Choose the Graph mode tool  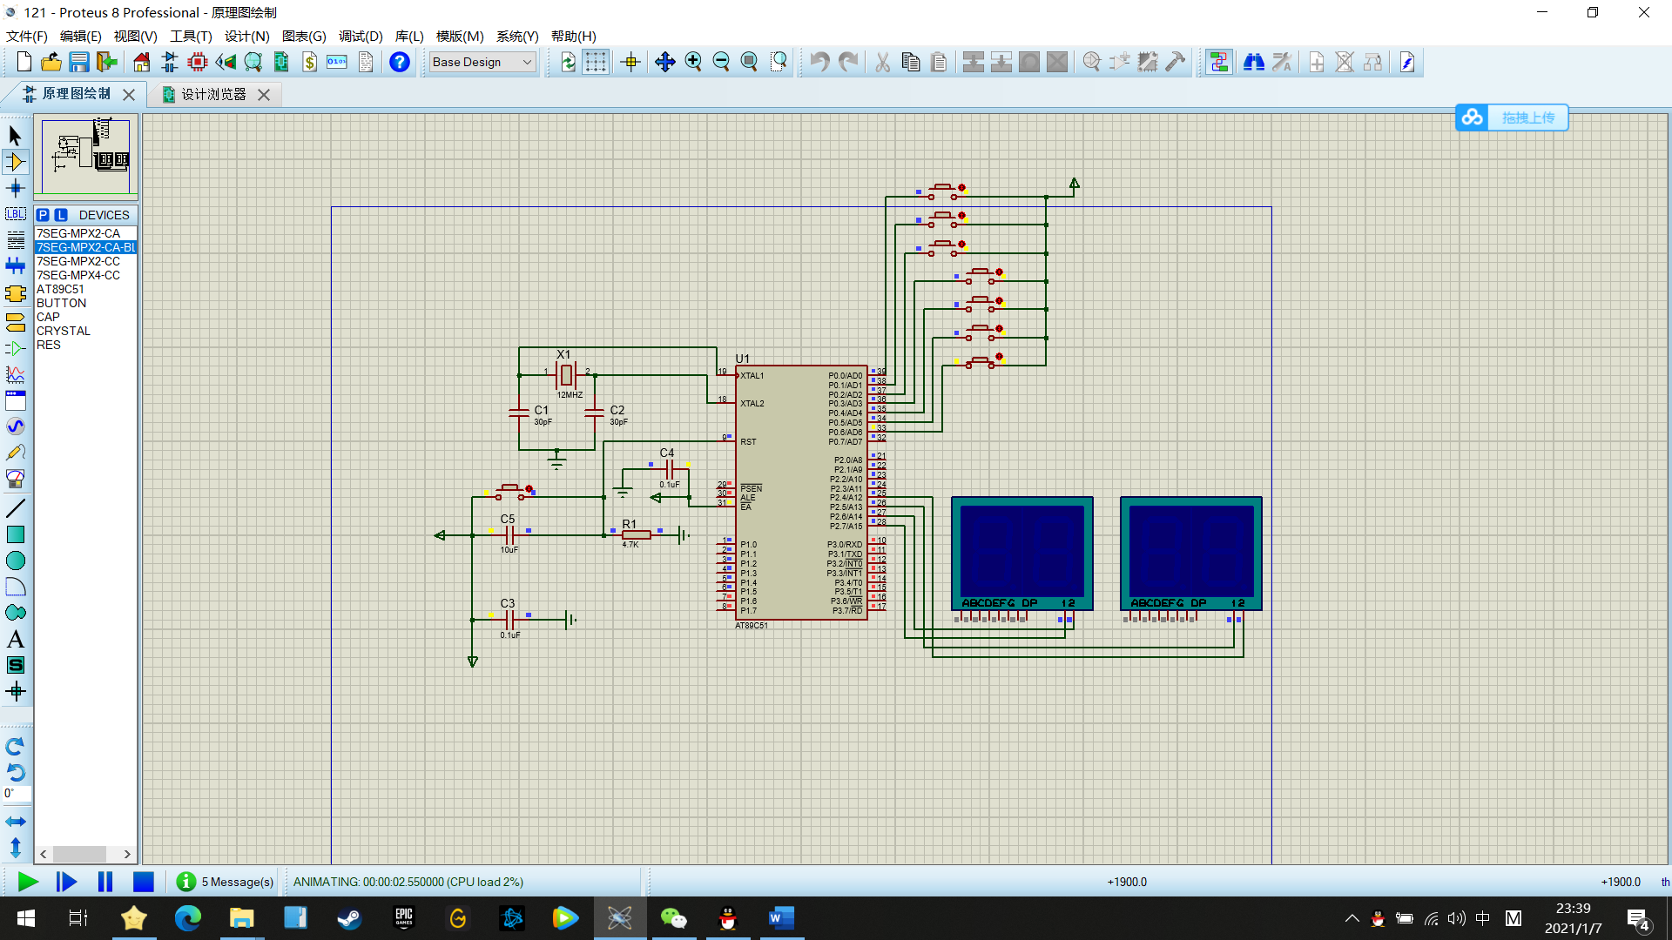coord(15,374)
